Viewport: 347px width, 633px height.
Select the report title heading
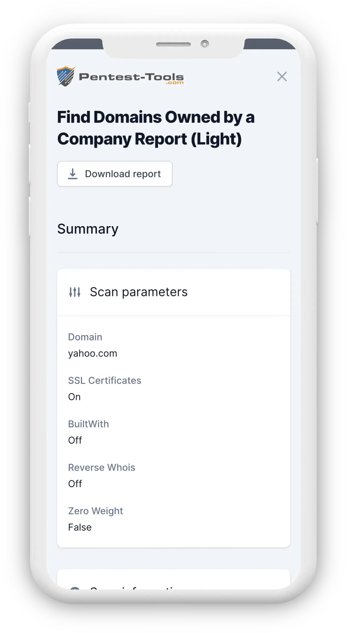tap(155, 128)
